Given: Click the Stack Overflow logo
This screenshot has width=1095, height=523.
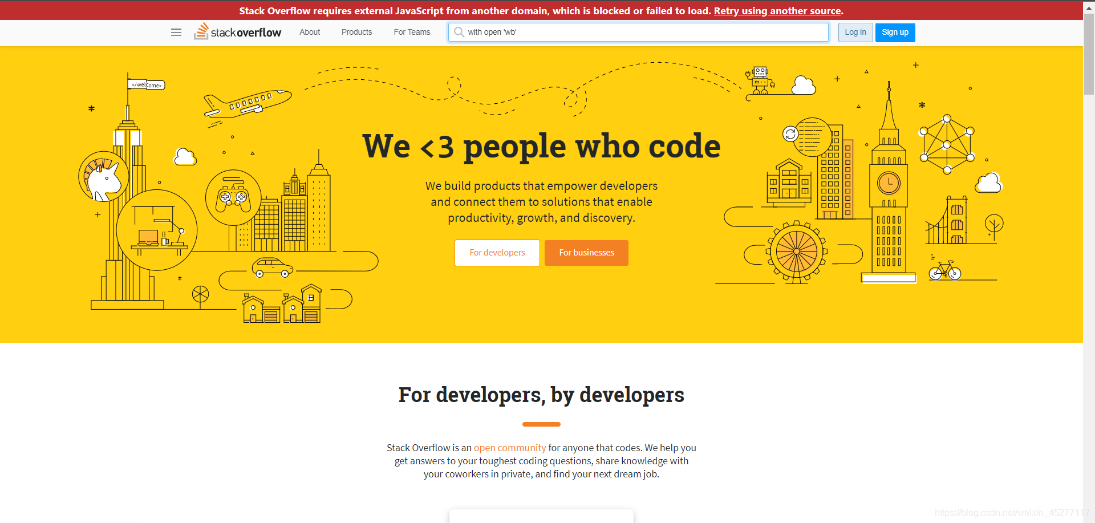Looking at the screenshot, I should click(237, 32).
